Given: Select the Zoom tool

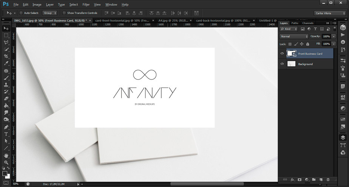Looking at the screenshot, I should click(x=6, y=162).
